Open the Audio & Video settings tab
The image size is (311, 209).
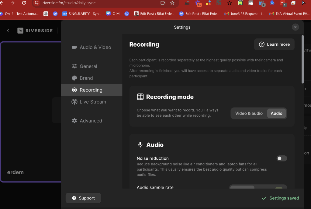pos(92,47)
